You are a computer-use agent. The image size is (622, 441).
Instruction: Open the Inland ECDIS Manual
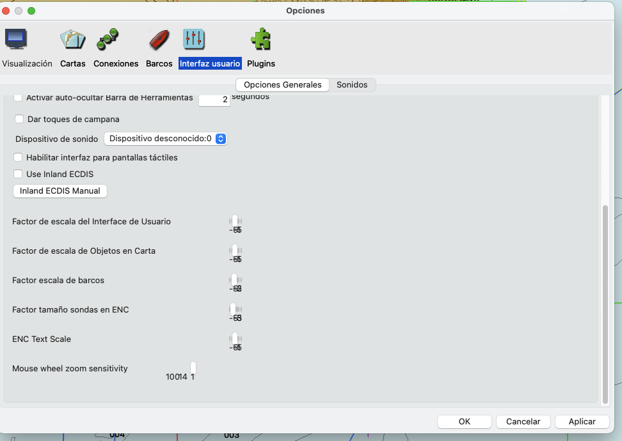click(60, 190)
